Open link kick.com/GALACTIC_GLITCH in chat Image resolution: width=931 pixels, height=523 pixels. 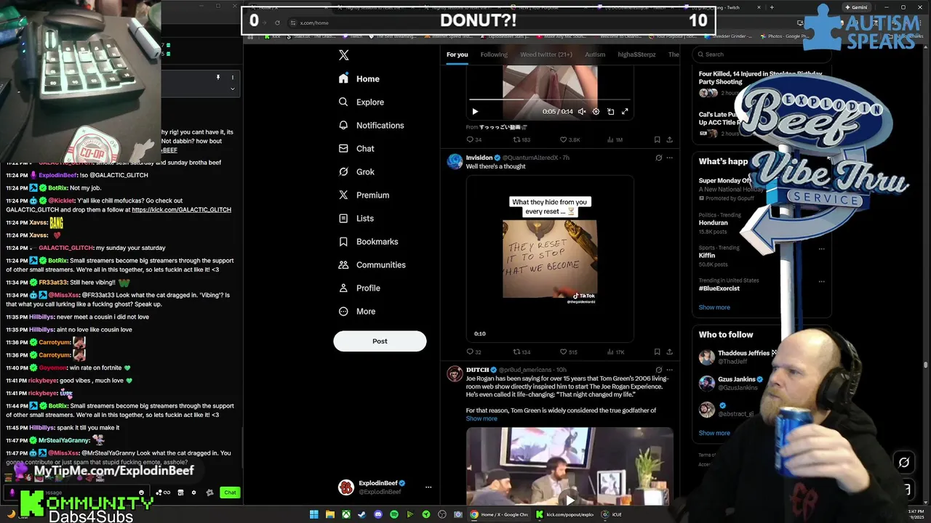point(181,210)
